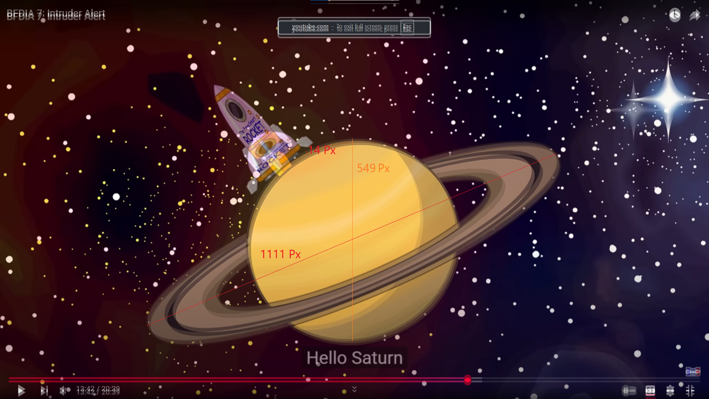This screenshot has height=399, width=709.
Task: Click the Share arrow icon
Action: 695,15
